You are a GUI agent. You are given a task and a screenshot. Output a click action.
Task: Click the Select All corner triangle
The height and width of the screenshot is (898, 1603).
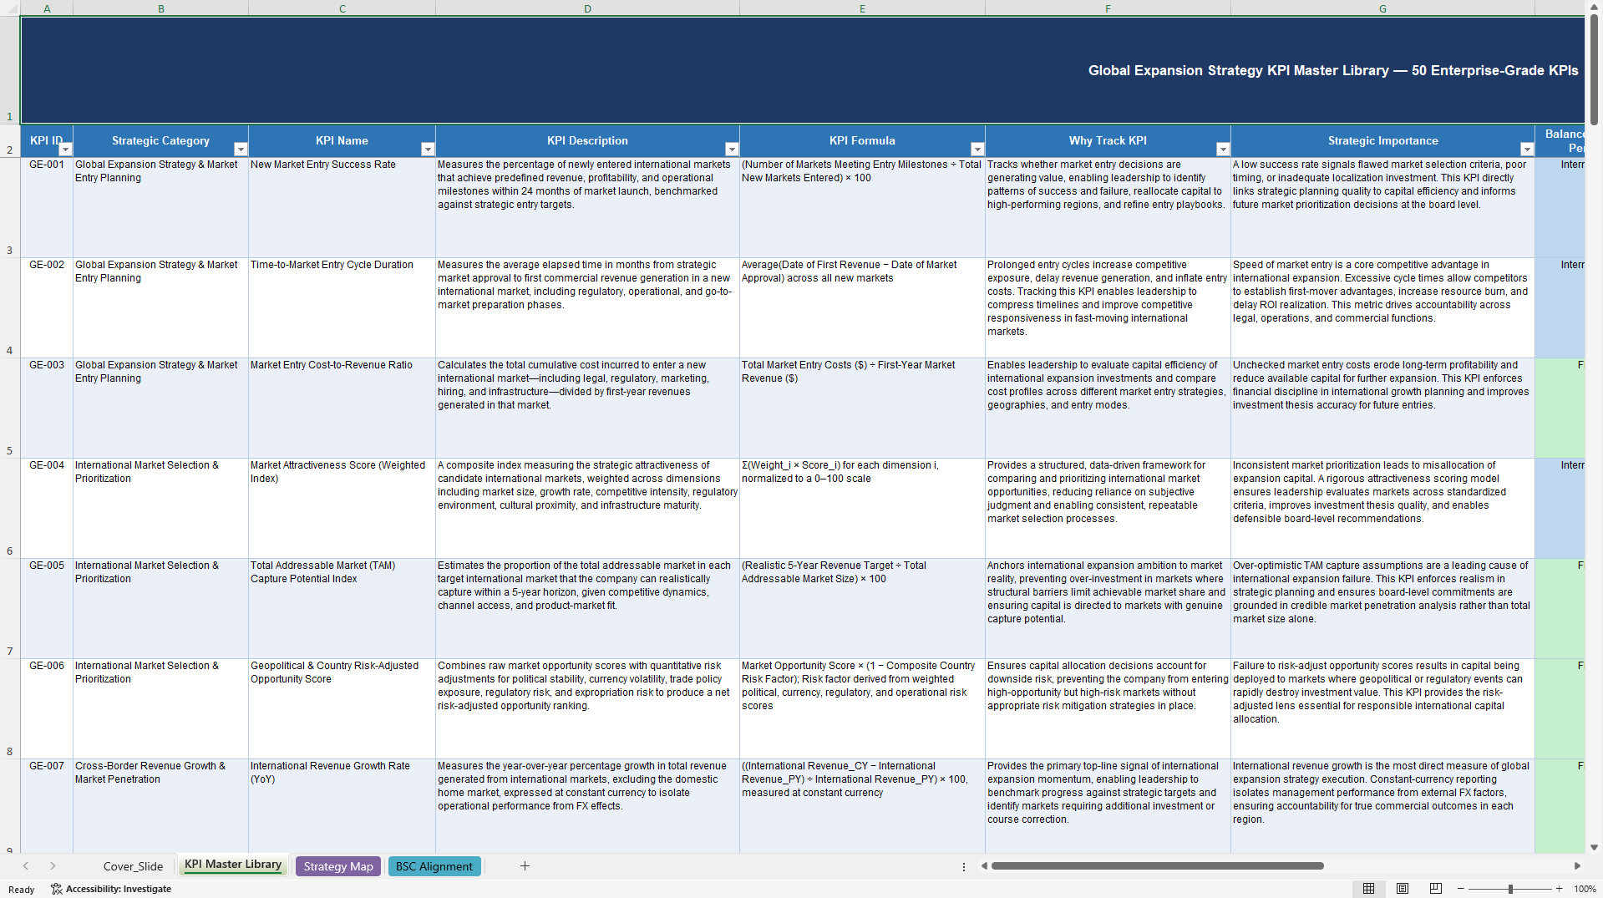(10, 8)
